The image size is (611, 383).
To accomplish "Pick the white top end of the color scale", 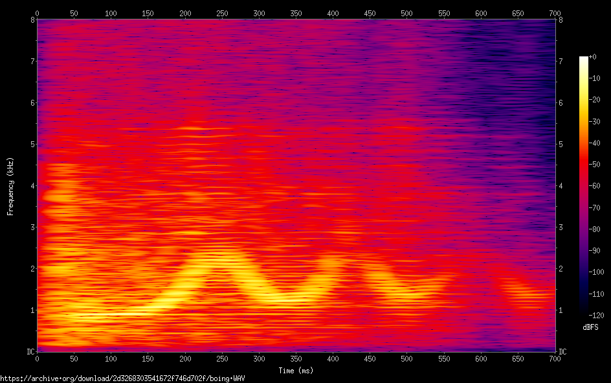I will tap(584, 60).
